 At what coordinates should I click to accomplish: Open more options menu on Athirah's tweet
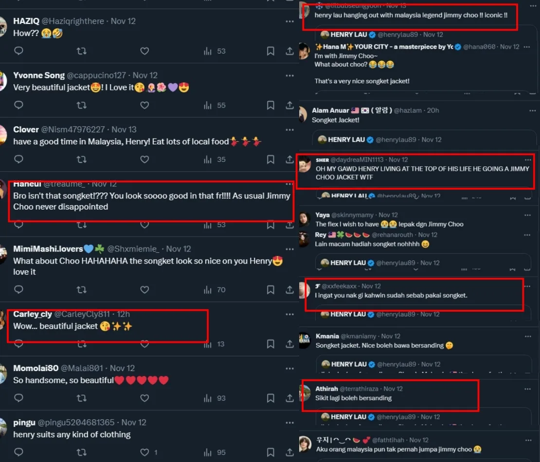[x=528, y=389]
